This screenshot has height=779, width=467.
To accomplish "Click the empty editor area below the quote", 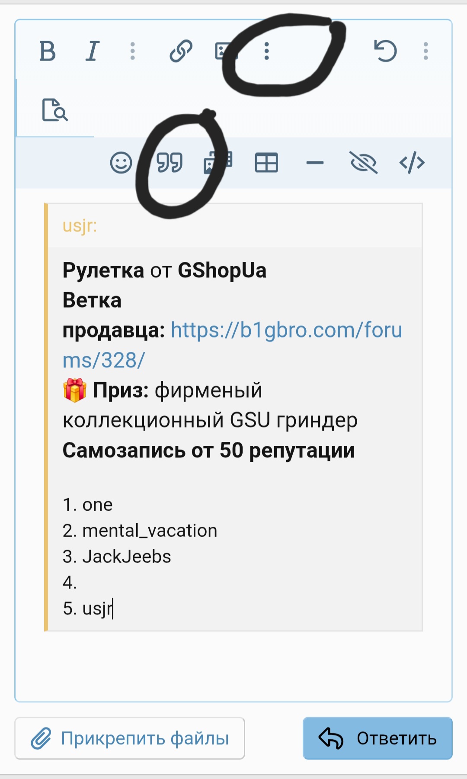I will tap(233, 666).
